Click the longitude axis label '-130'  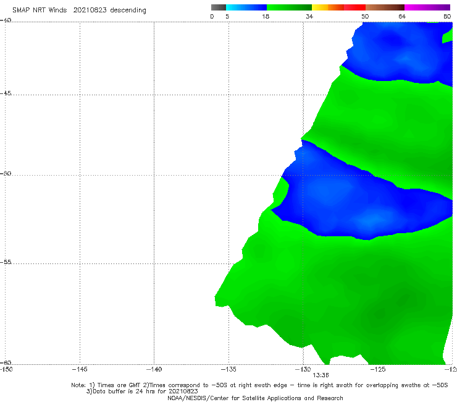(303, 369)
